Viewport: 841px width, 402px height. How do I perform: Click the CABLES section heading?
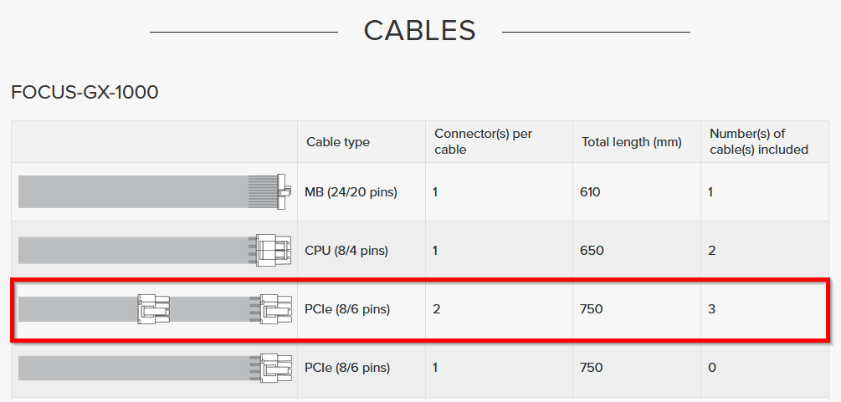click(420, 31)
